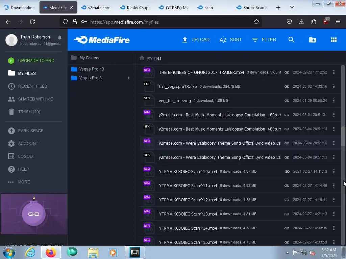The image size is (346, 259).
Task: Select My Files in the sidebar
Action: click(x=22, y=73)
